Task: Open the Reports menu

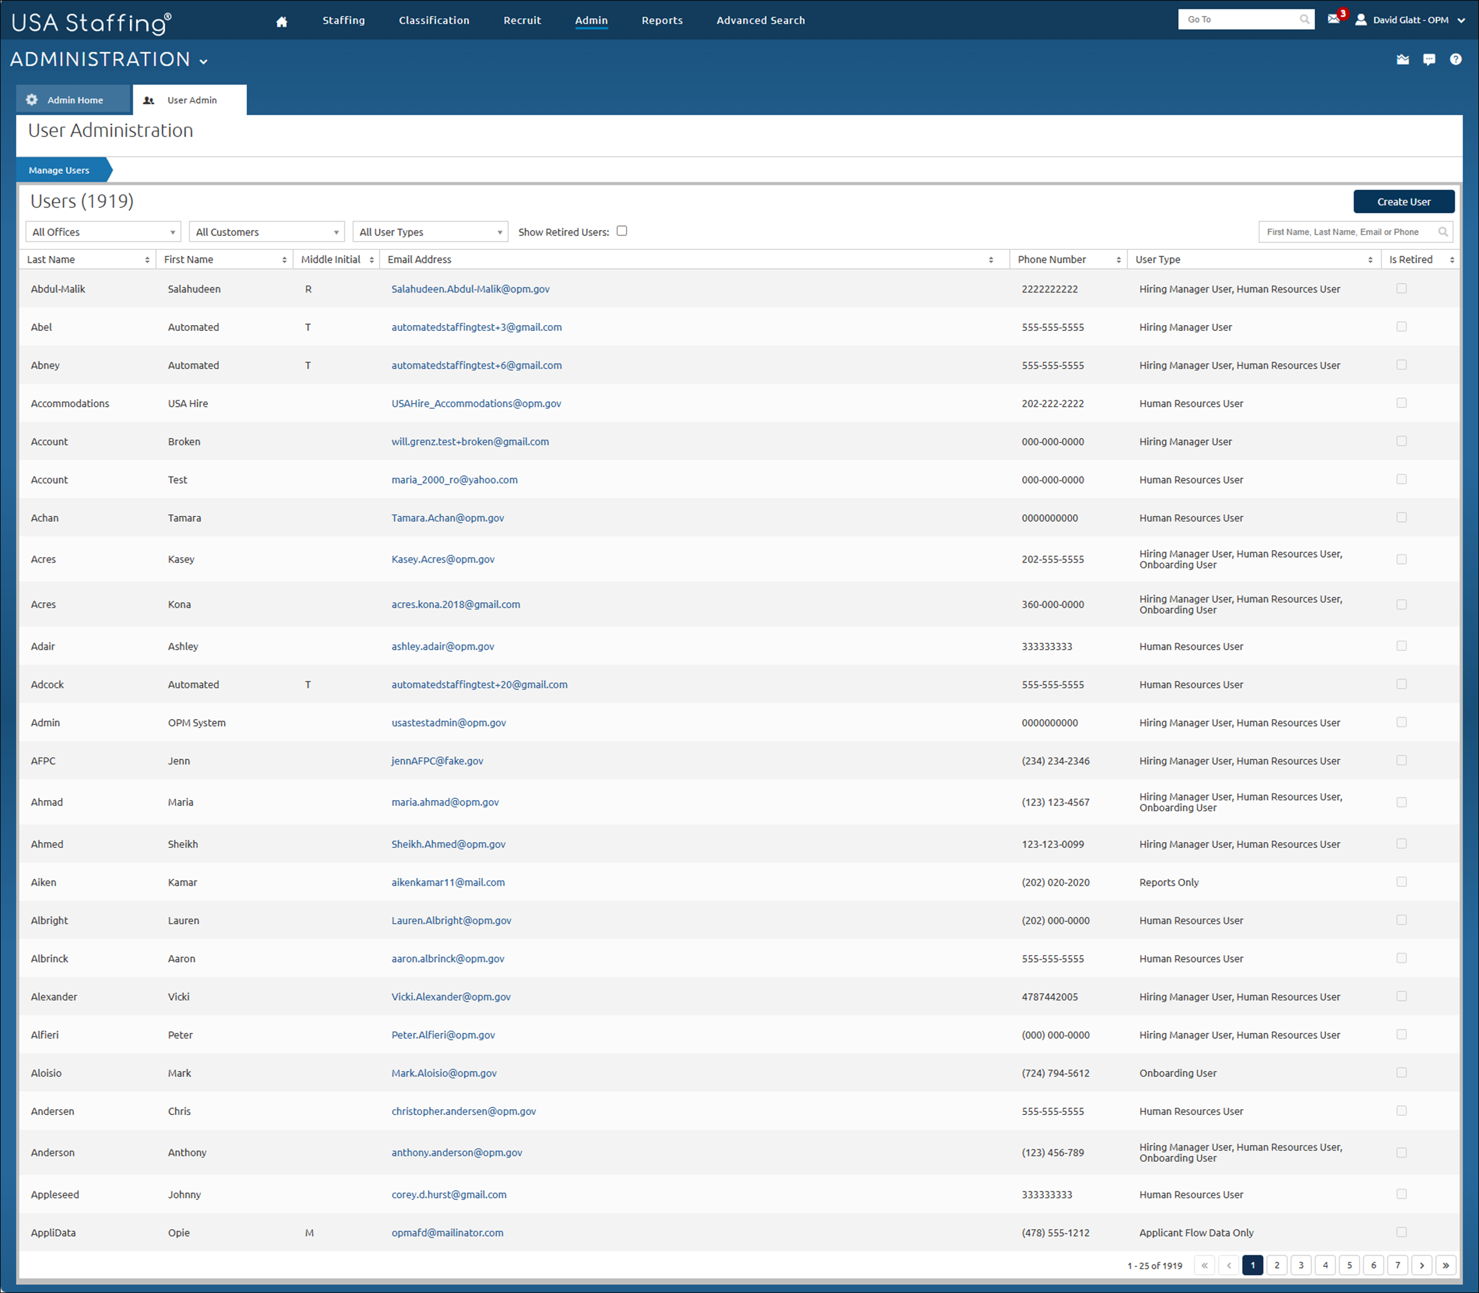Action: 662,20
